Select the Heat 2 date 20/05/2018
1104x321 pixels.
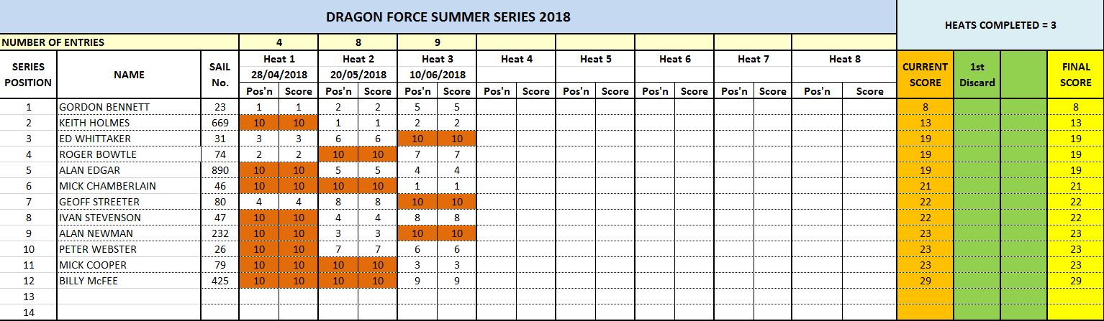click(358, 74)
